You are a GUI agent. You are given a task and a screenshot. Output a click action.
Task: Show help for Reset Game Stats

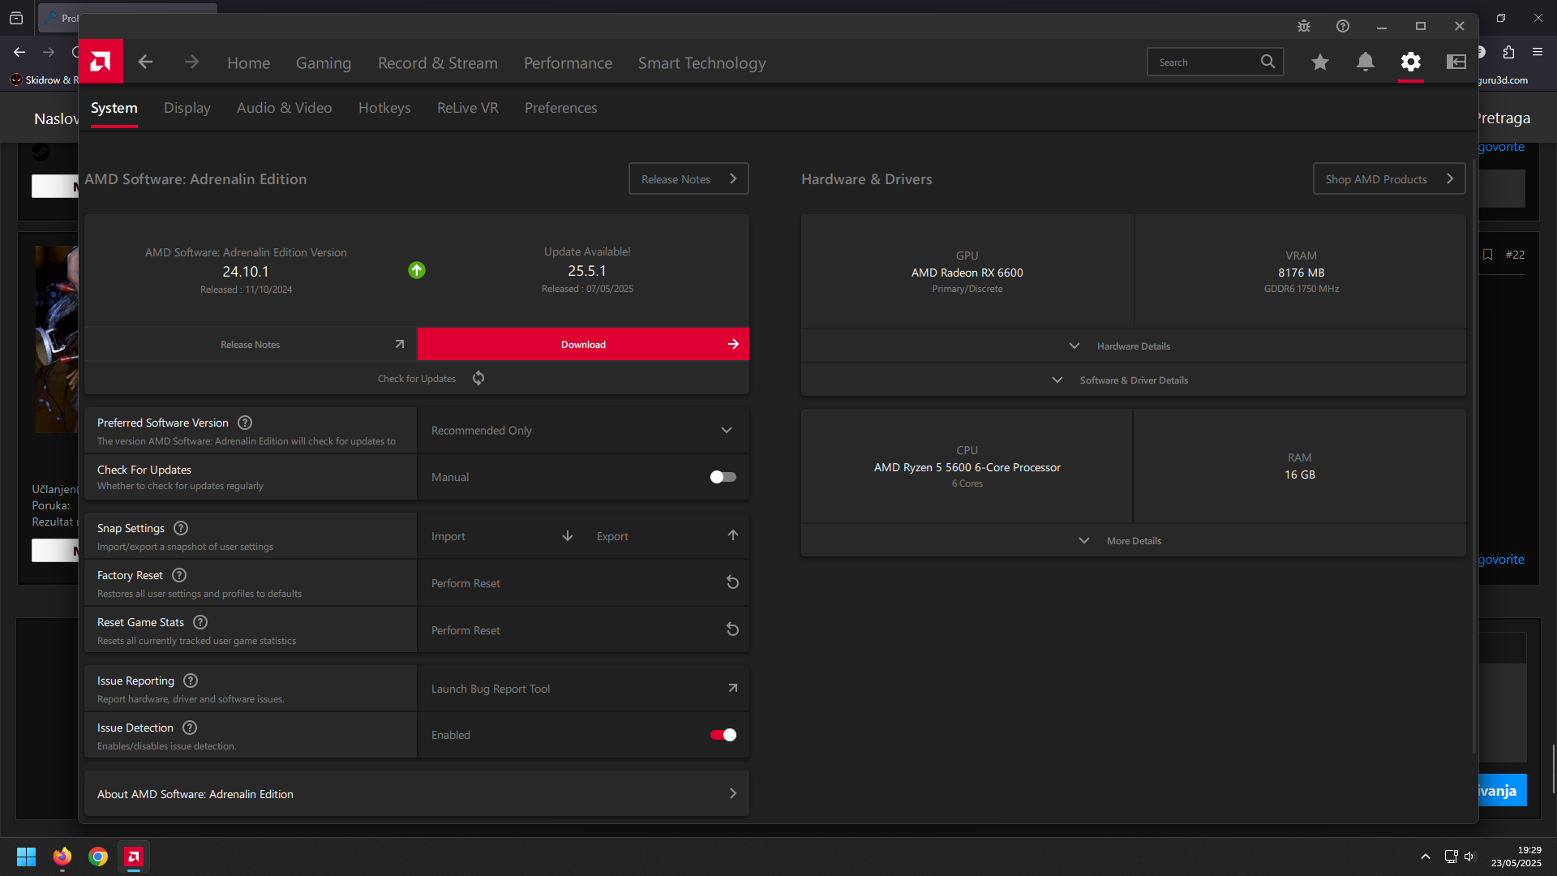[200, 622]
